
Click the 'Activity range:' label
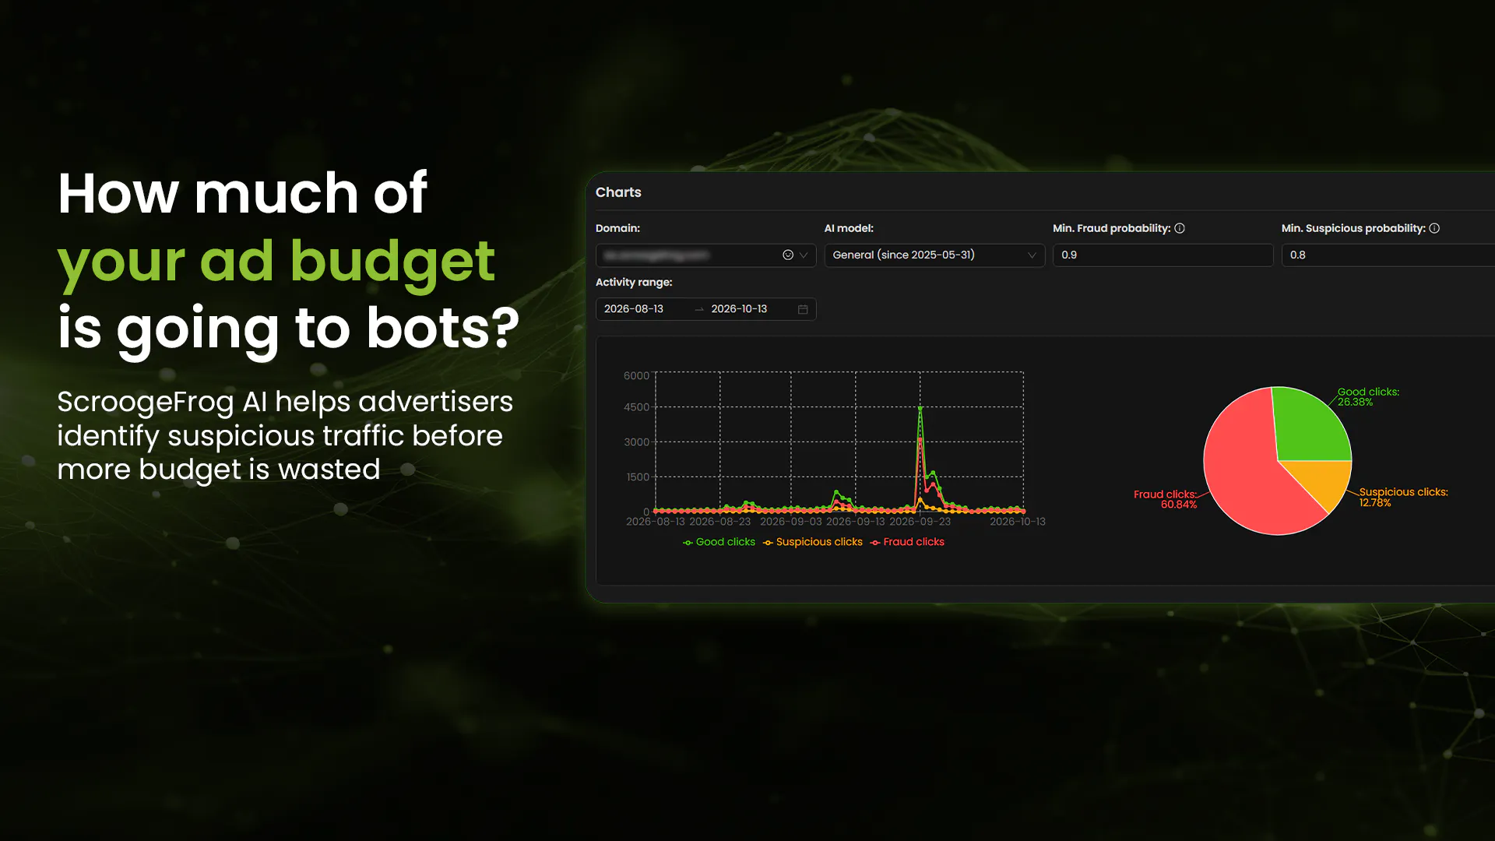(x=634, y=282)
